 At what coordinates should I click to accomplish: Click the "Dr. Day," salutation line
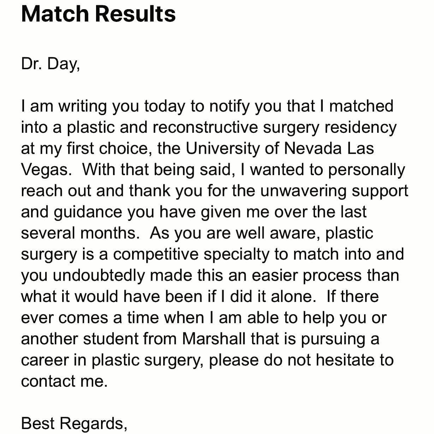click(x=50, y=64)
